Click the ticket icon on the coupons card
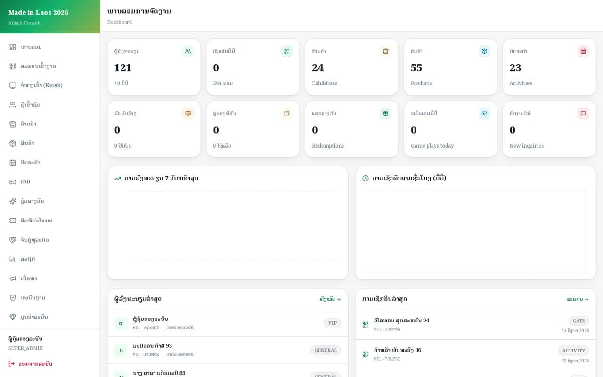The width and height of the screenshot is (603, 377). [287, 114]
